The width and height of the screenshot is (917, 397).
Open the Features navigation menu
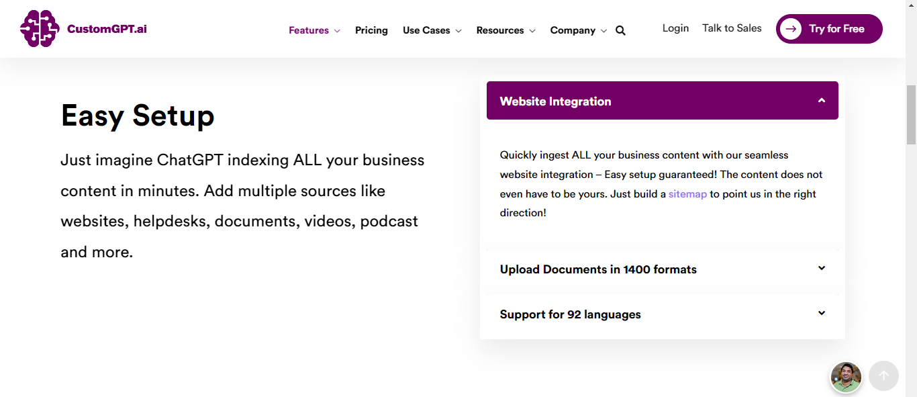click(309, 30)
